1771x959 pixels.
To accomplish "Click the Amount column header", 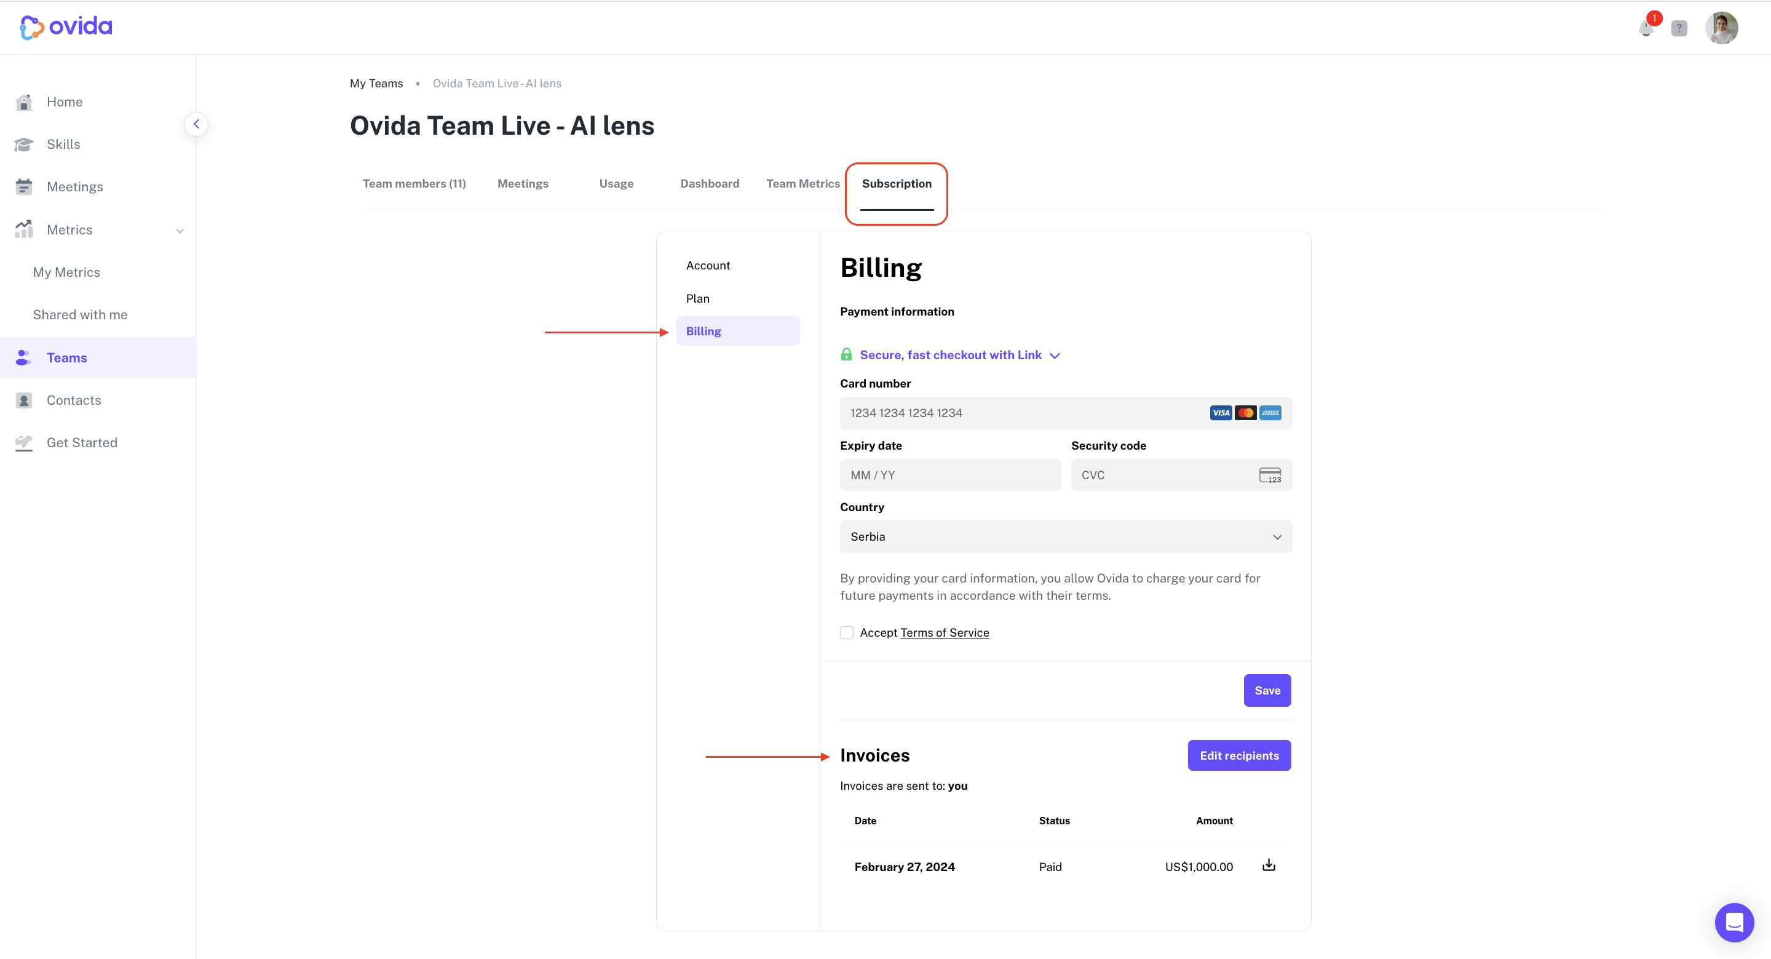I will [1214, 821].
